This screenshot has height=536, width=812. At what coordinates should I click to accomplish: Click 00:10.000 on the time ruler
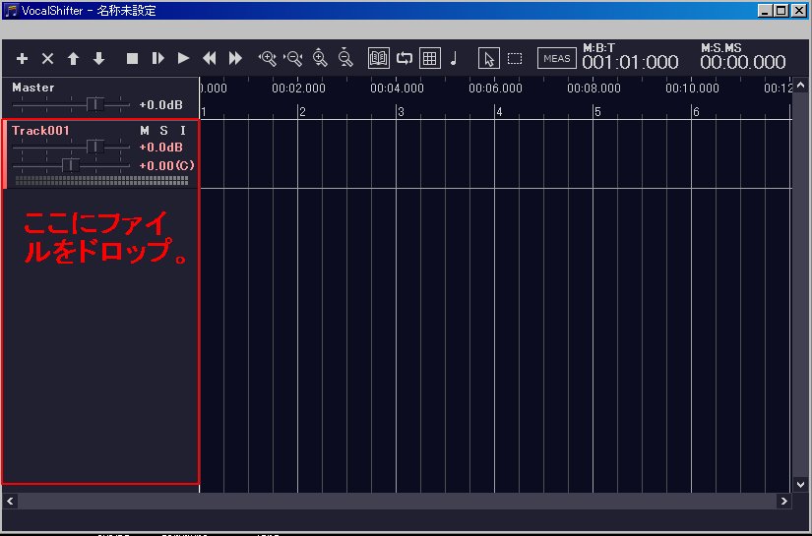[692, 89]
